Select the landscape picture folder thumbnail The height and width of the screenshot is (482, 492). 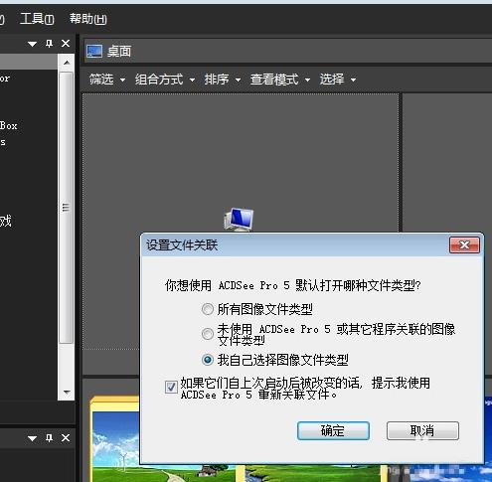coord(114,439)
